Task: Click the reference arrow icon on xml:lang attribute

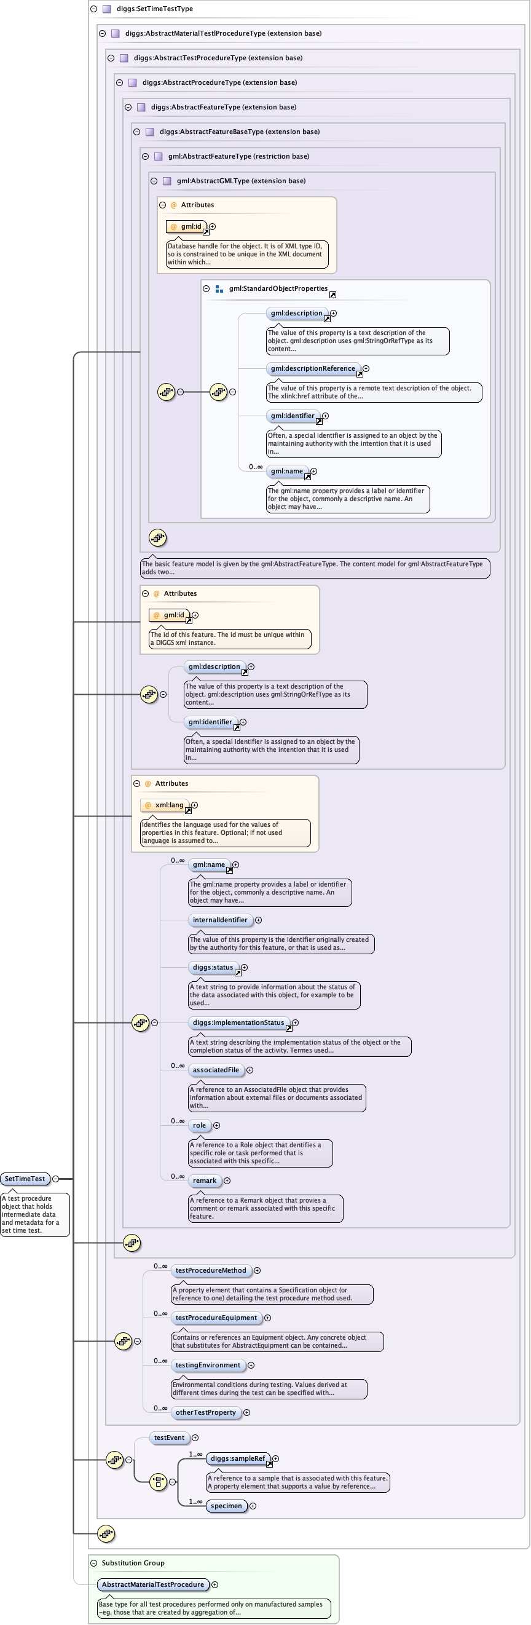Action: pos(188,810)
